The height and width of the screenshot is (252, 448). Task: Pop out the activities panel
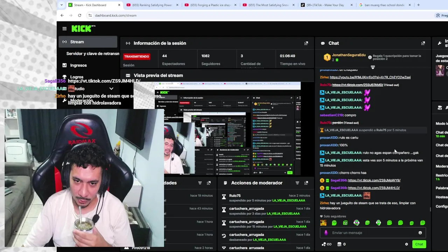(209, 183)
